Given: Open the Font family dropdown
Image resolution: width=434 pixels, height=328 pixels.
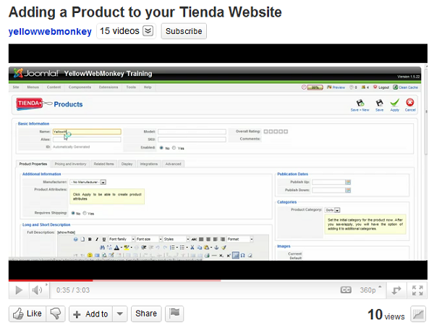Looking at the screenshot, I should [122, 239].
